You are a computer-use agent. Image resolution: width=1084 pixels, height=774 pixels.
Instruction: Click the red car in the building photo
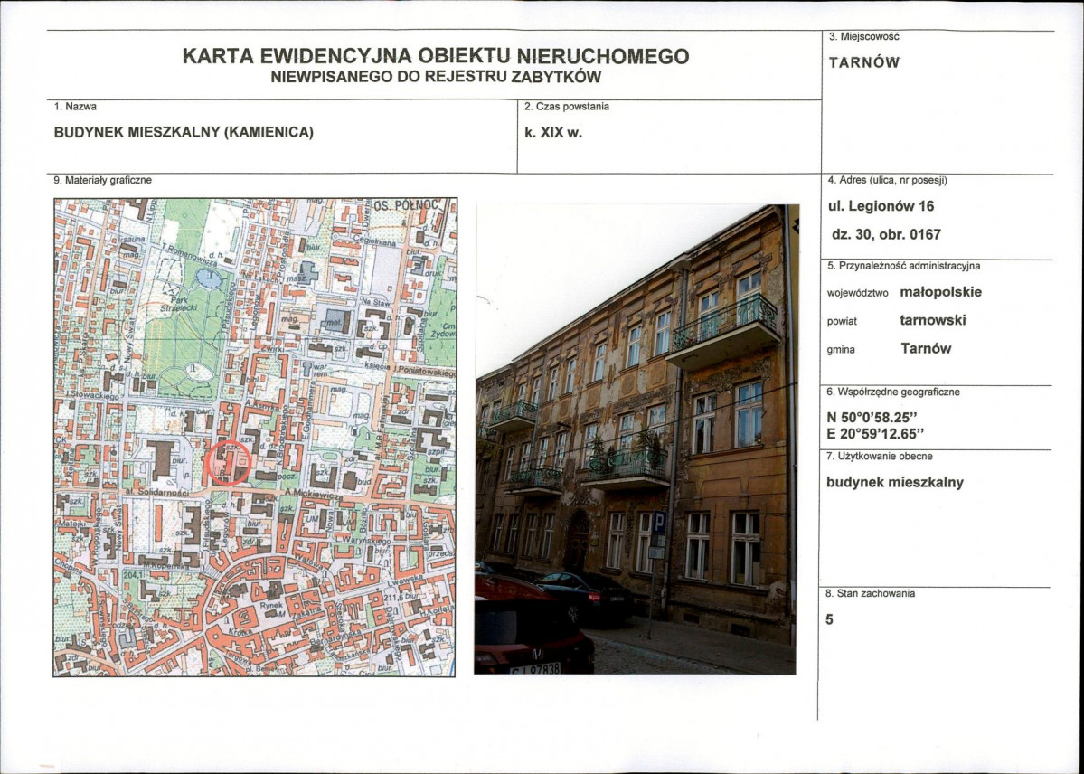click(x=533, y=624)
